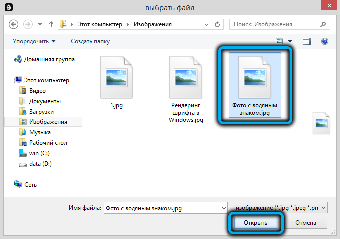
Task: Open 'Рабочий стол' in sidebar
Action: 48,143
